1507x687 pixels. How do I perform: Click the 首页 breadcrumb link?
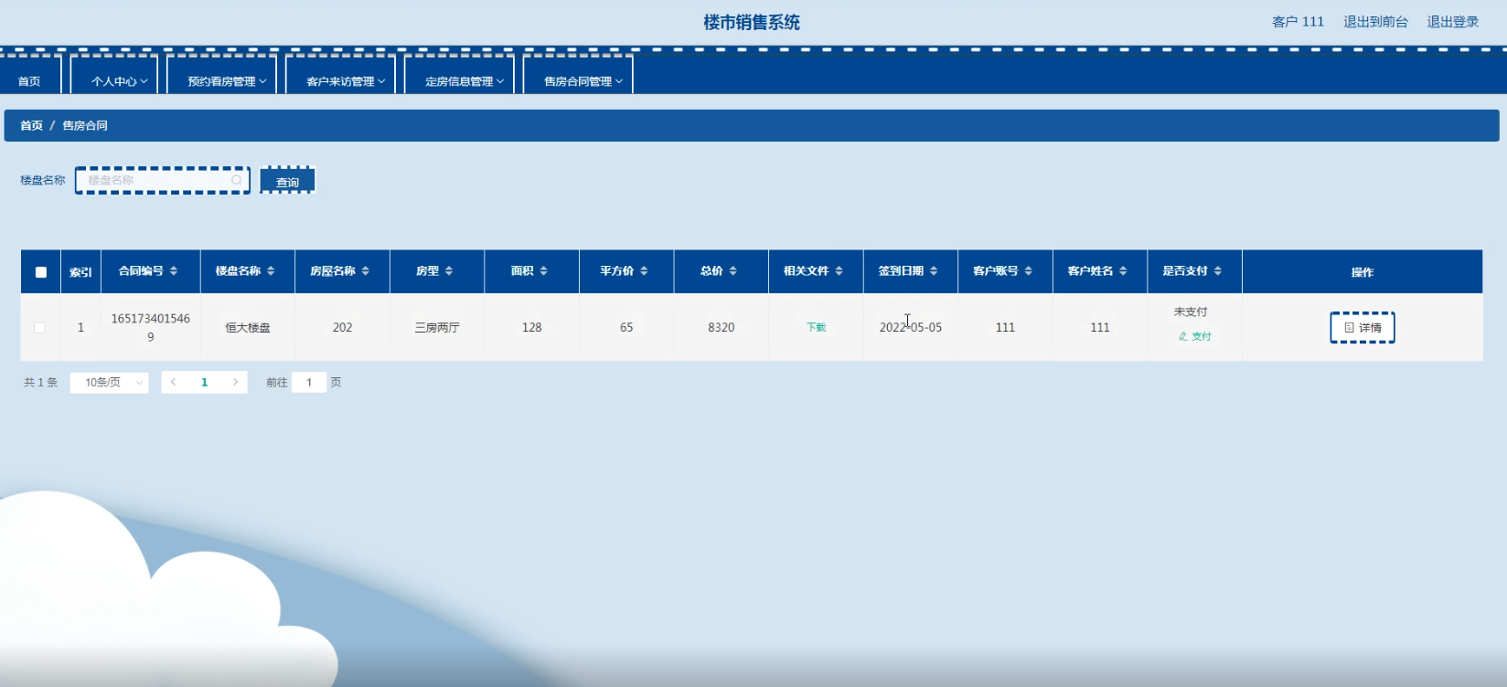pos(32,125)
